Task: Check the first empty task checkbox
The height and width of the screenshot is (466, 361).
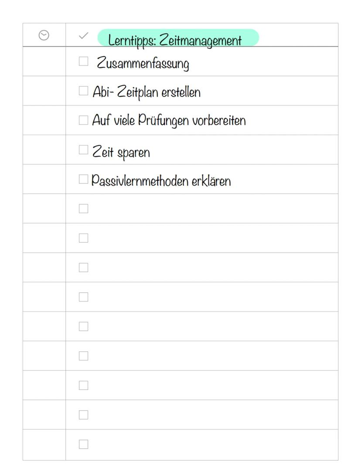Action: [x=83, y=209]
